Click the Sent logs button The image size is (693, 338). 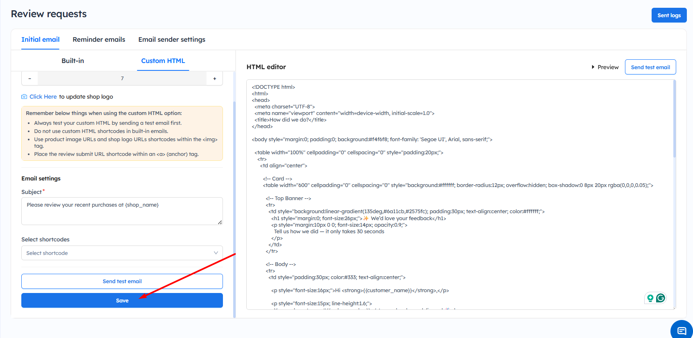(669, 15)
